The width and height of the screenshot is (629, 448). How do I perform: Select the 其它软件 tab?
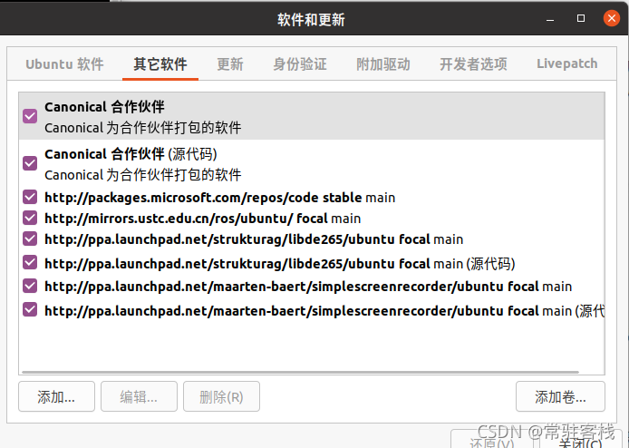coord(160,63)
